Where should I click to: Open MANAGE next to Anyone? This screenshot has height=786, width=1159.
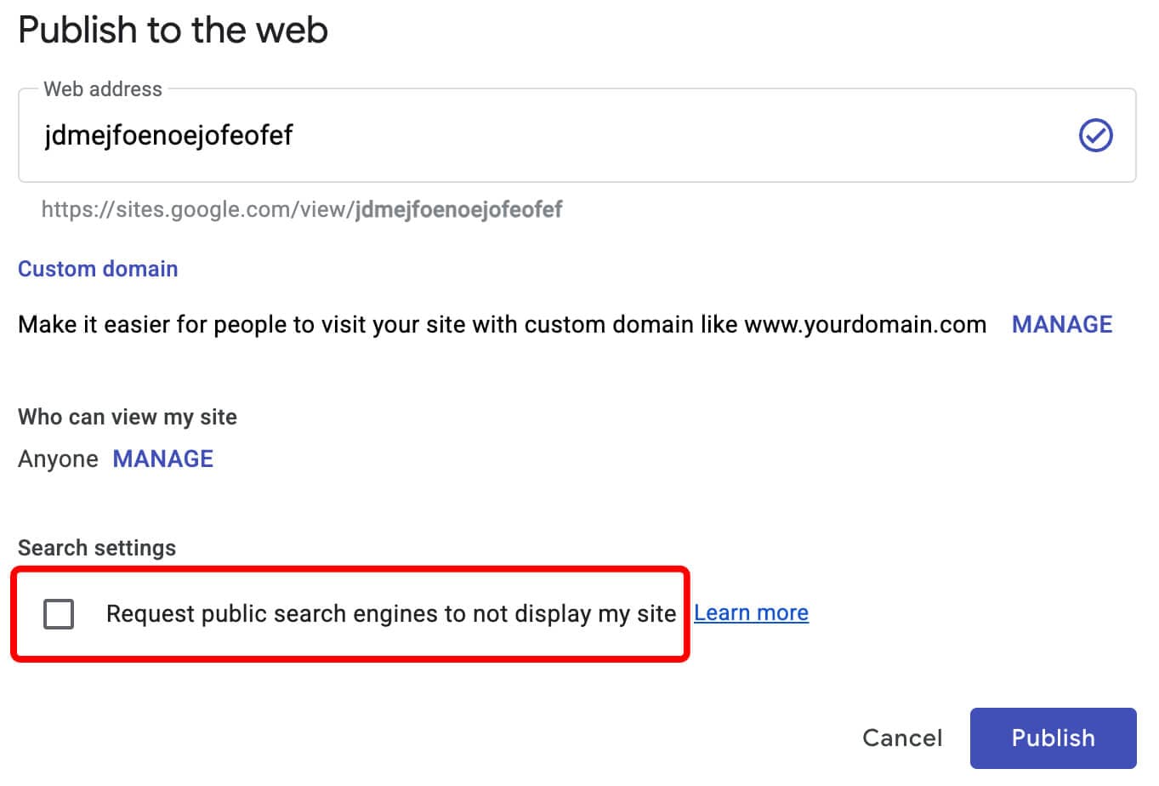pyautogui.click(x=163, y=459)
